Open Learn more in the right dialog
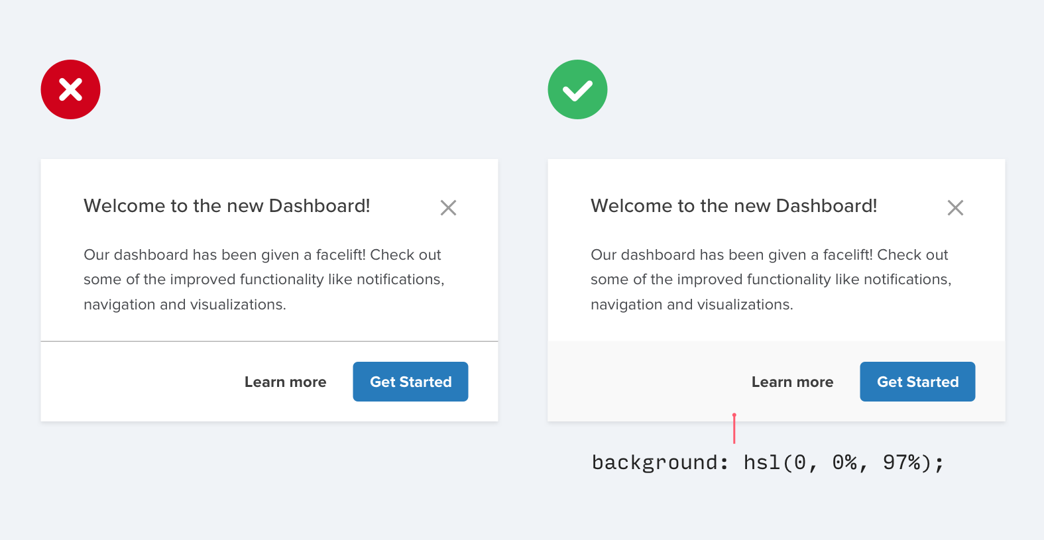The width and height of the screenshot is (1044, 540). click(792, 382)
